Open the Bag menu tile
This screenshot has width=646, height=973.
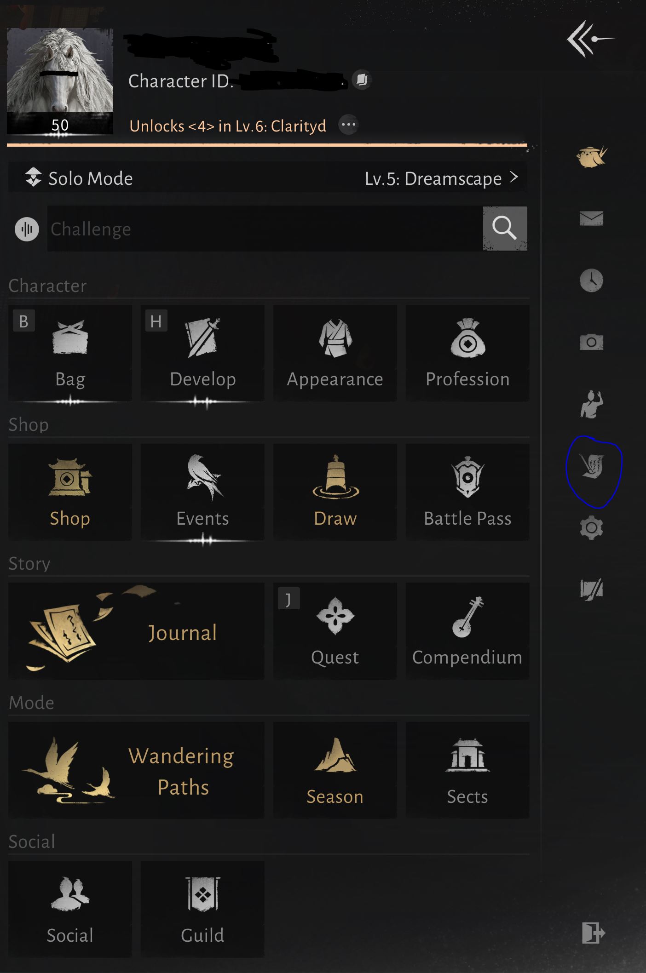tap(70, 353)
